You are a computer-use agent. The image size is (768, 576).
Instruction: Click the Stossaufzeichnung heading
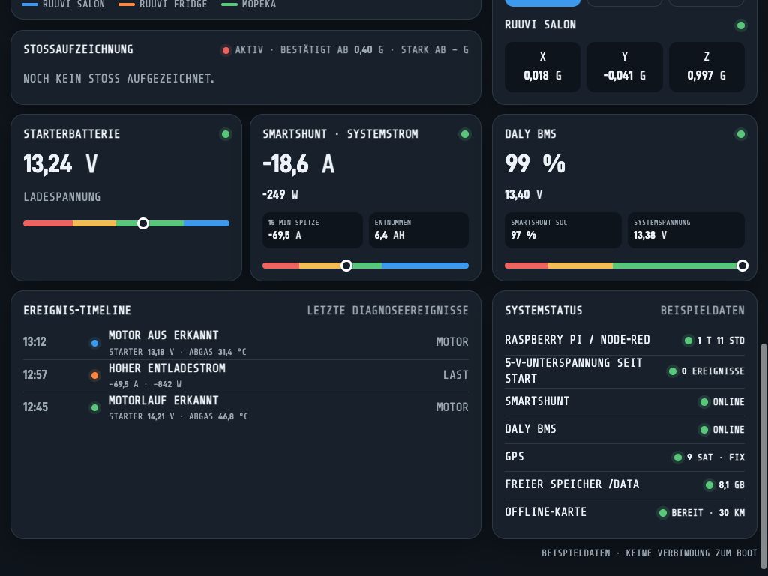pyautogui.click(x=78, y=49)
